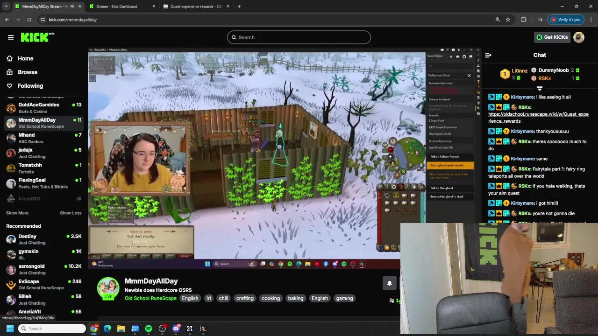Open recommended channel gymskin
598x336 pixels.
pyautogui.click(x=43, y=254)
